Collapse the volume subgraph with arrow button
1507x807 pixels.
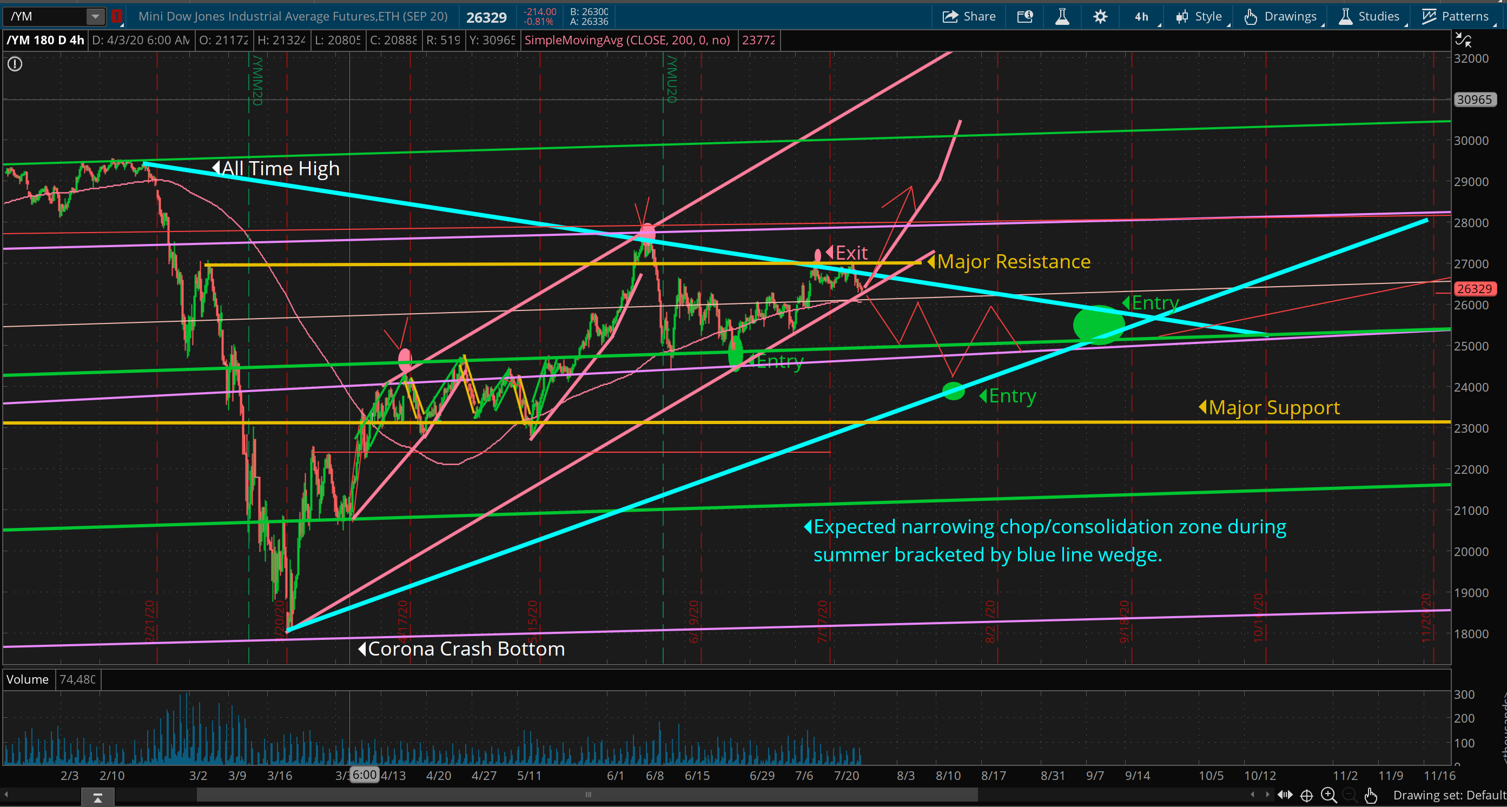point(98,798)
